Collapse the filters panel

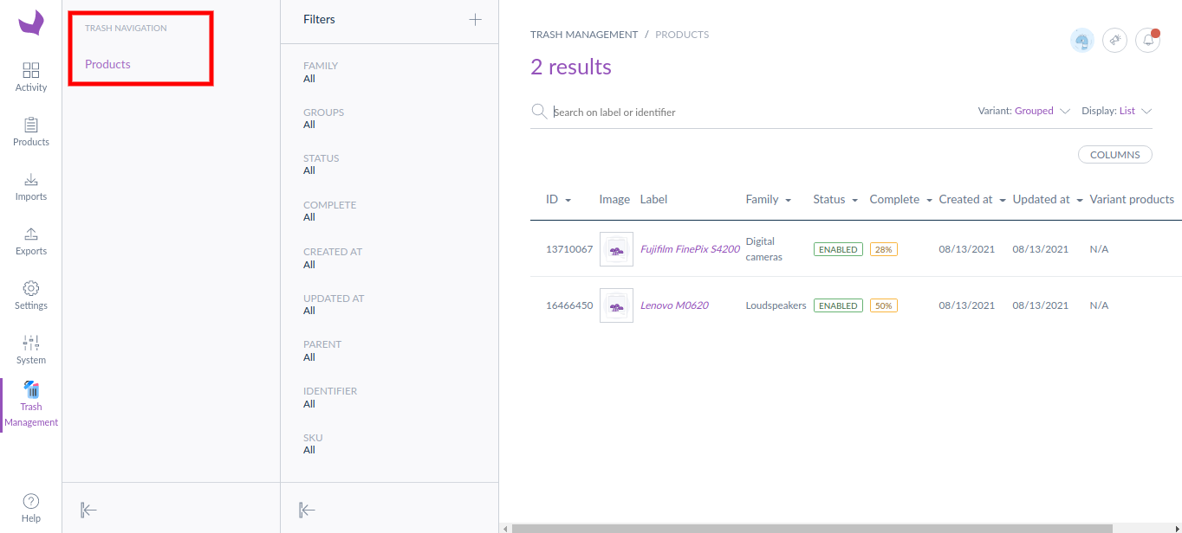307,510
